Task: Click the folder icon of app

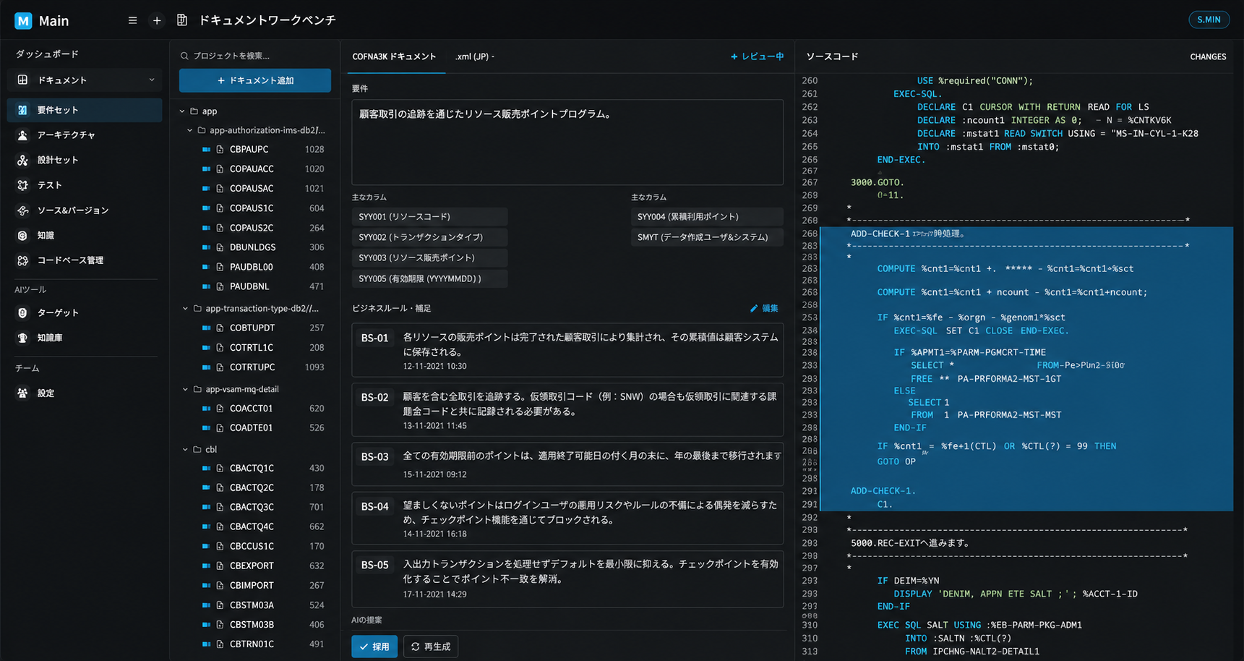Action: (194, 111)
